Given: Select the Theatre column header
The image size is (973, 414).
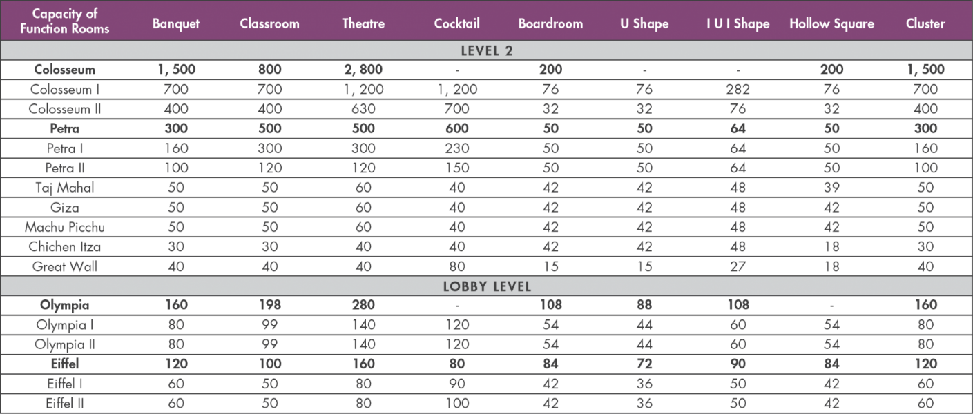Looking at the screenshot, I should point(363,23).
